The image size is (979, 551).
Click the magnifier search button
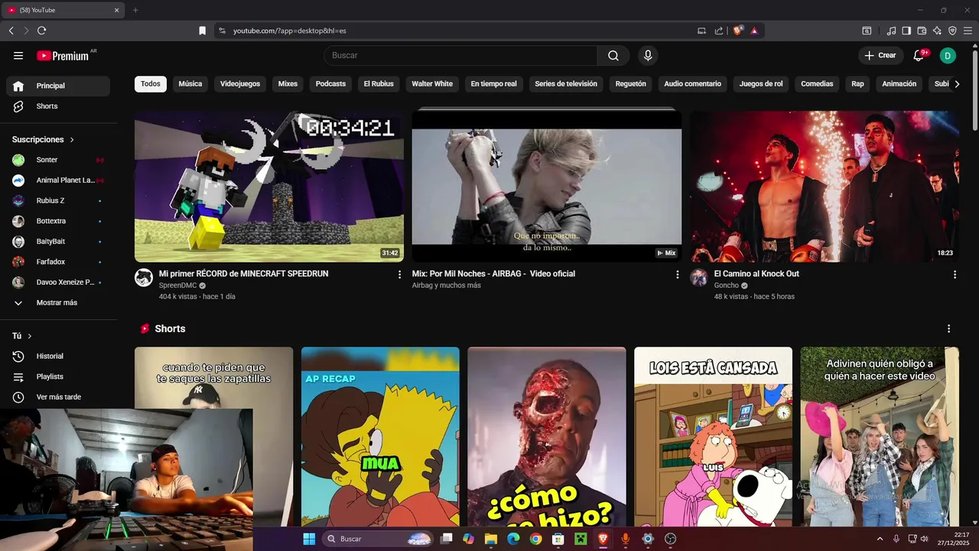click(613, 55)
